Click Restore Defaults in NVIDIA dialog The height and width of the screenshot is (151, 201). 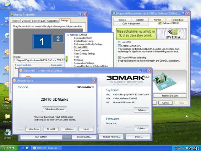170,96
